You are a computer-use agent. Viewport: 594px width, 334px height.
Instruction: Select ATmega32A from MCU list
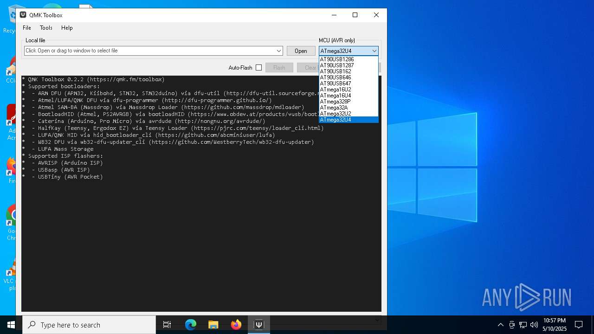click(x=349, y=108)
